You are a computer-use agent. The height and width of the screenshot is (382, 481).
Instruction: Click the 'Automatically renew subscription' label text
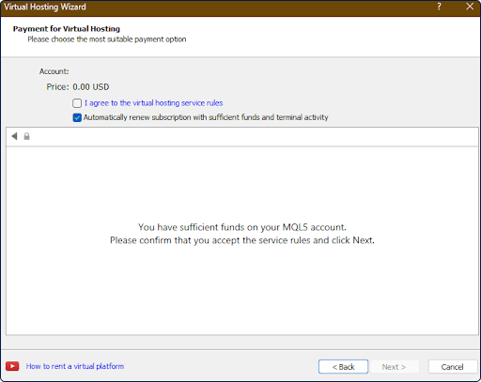coord(206,117)
